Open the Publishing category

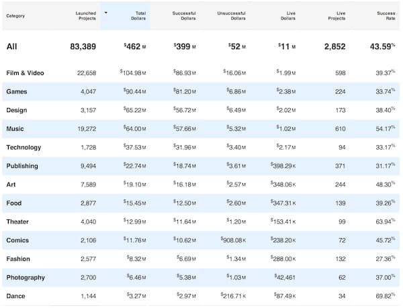click(x=22, y=166)
